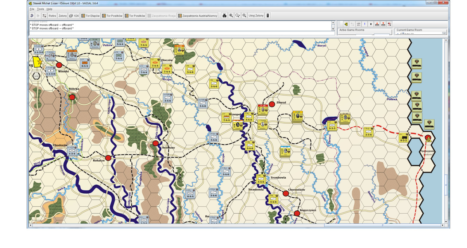467x248 pixels.
Task: Select the 24 AK counter near Zbrucz
Action: 345,118
